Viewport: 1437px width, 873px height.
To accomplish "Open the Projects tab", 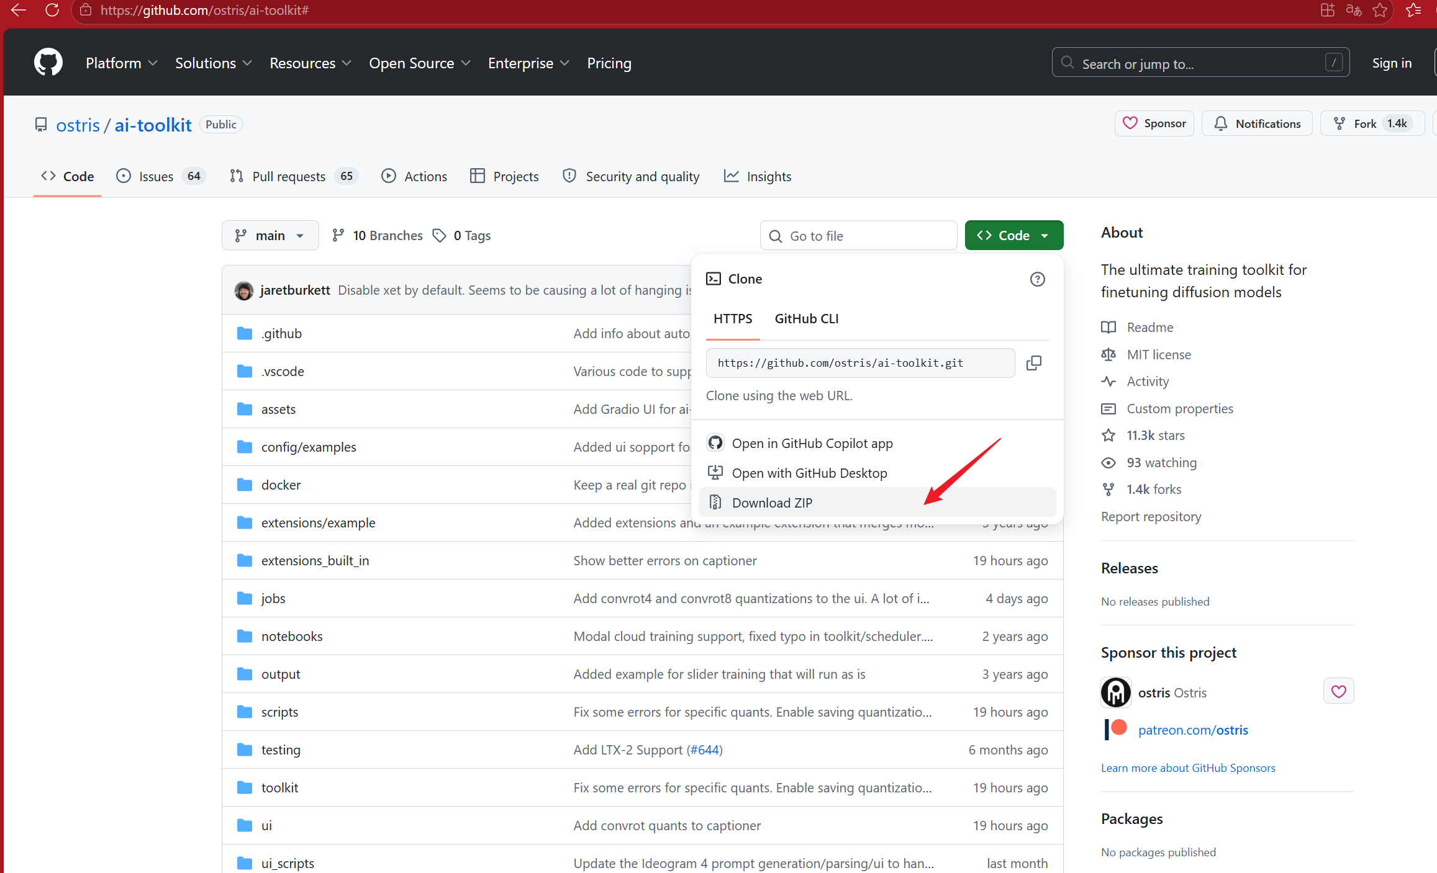I will pyautogui.click(x=504, y=176).
